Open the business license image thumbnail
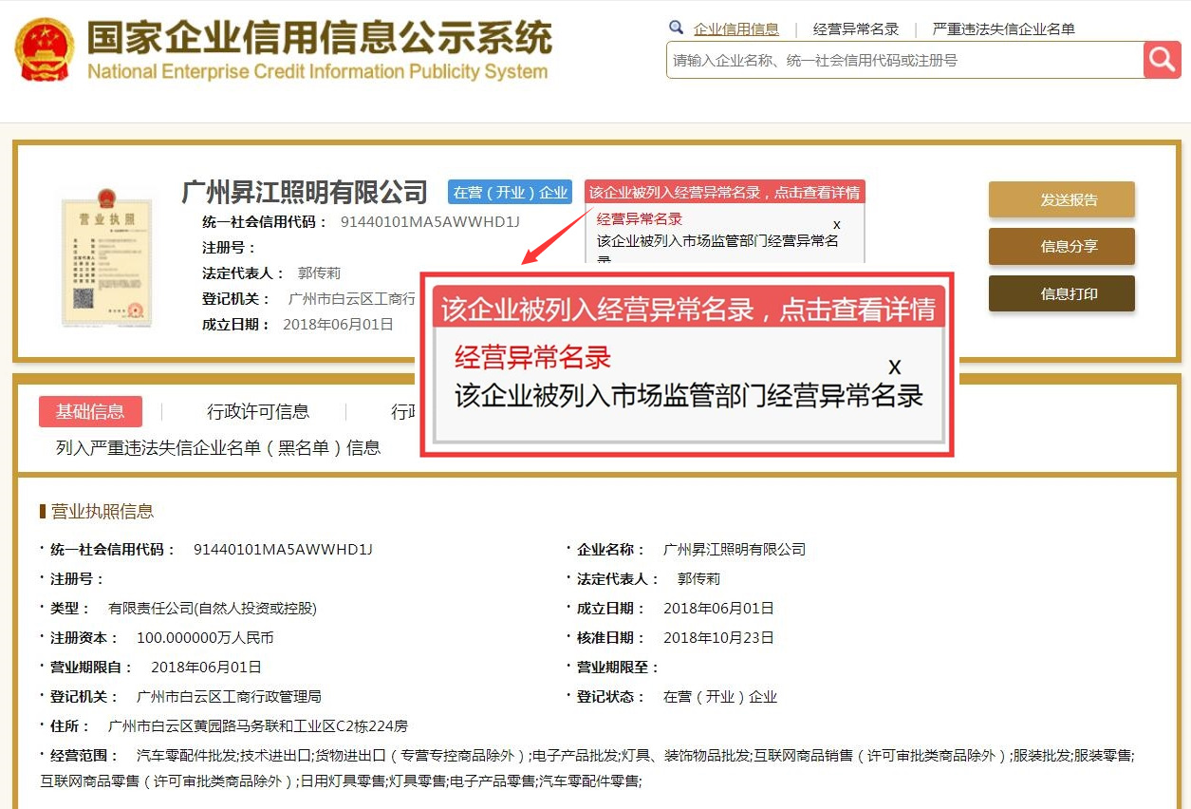This screenshot has height=809, width=1191. pyautogui.click(x=107, y=257)
